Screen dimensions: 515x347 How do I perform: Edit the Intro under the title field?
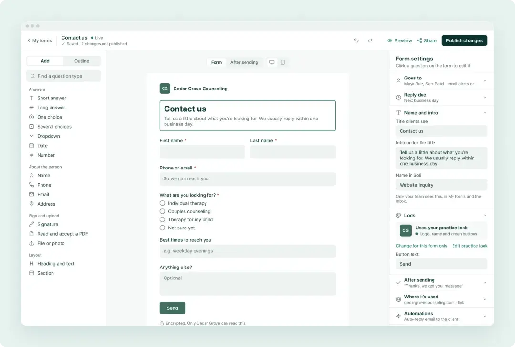click(x=442, y=158)
